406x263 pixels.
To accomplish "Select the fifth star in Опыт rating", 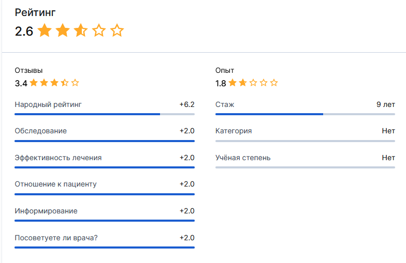I will point(274,83).
